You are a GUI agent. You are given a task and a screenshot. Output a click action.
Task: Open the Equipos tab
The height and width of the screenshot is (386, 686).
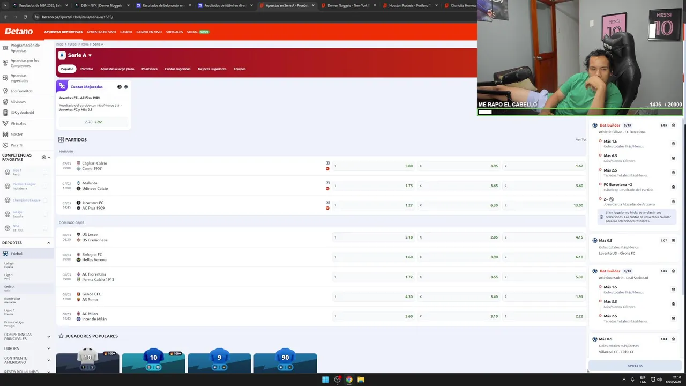[240, 69]
